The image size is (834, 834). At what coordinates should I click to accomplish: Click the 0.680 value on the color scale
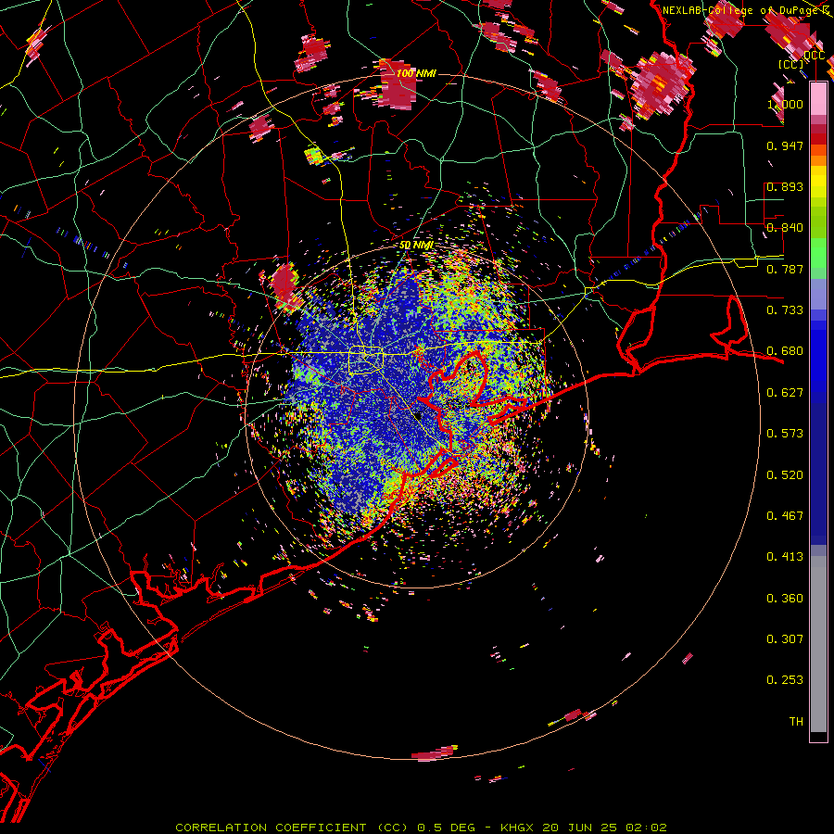pos(785,351)
